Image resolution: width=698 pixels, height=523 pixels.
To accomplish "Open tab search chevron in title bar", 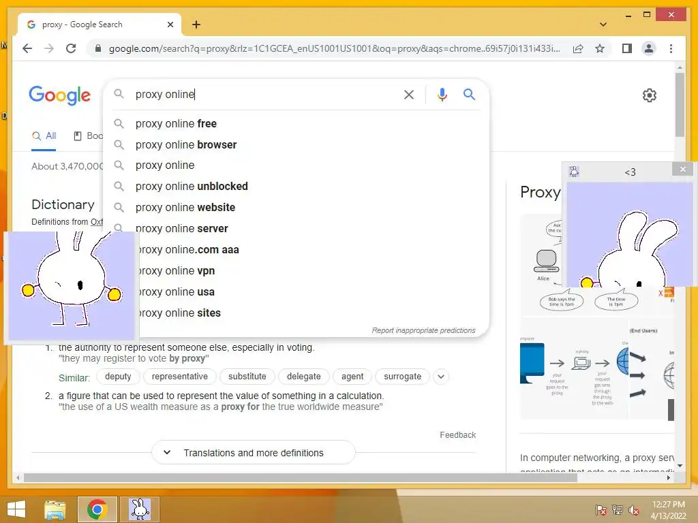I will 603,25.
